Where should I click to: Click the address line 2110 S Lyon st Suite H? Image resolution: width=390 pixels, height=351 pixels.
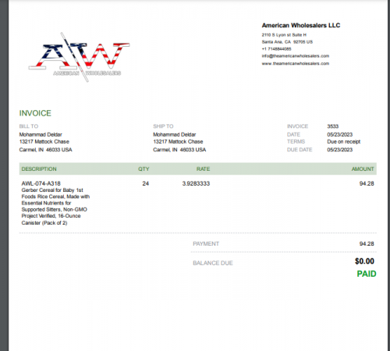pos(284,35)
